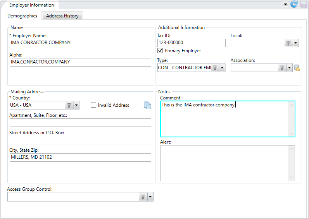This screenshot has height=219, width=309.
Task: Expand the Local dropdown arrow
Action: [x=295, y=43]
